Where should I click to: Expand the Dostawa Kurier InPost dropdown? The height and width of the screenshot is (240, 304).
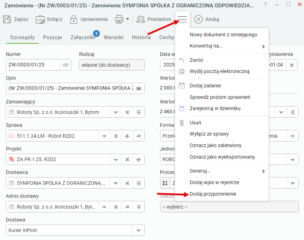(x=138, y=231)
